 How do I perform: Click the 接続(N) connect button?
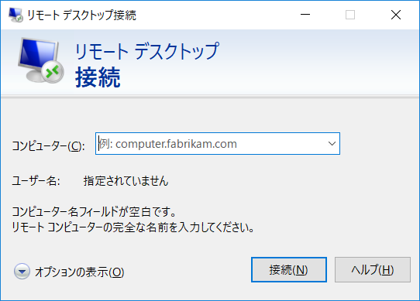(x=289, y=270)
